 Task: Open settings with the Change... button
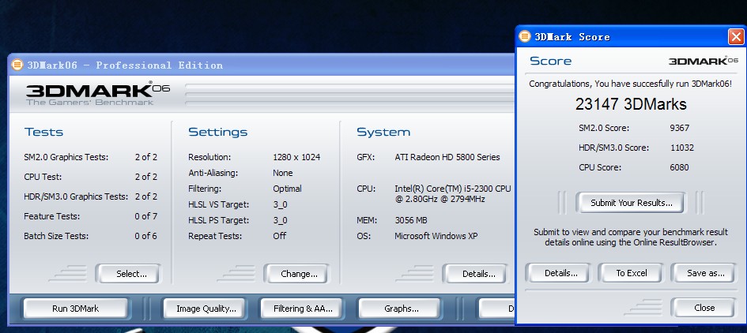[296, 274]
